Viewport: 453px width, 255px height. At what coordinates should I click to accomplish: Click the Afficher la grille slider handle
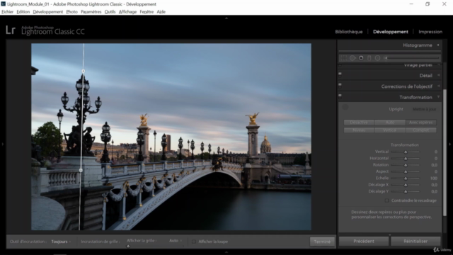(128, 246)
